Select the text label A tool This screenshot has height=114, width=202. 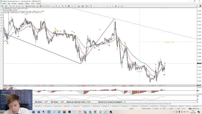[x=110, y=6]
